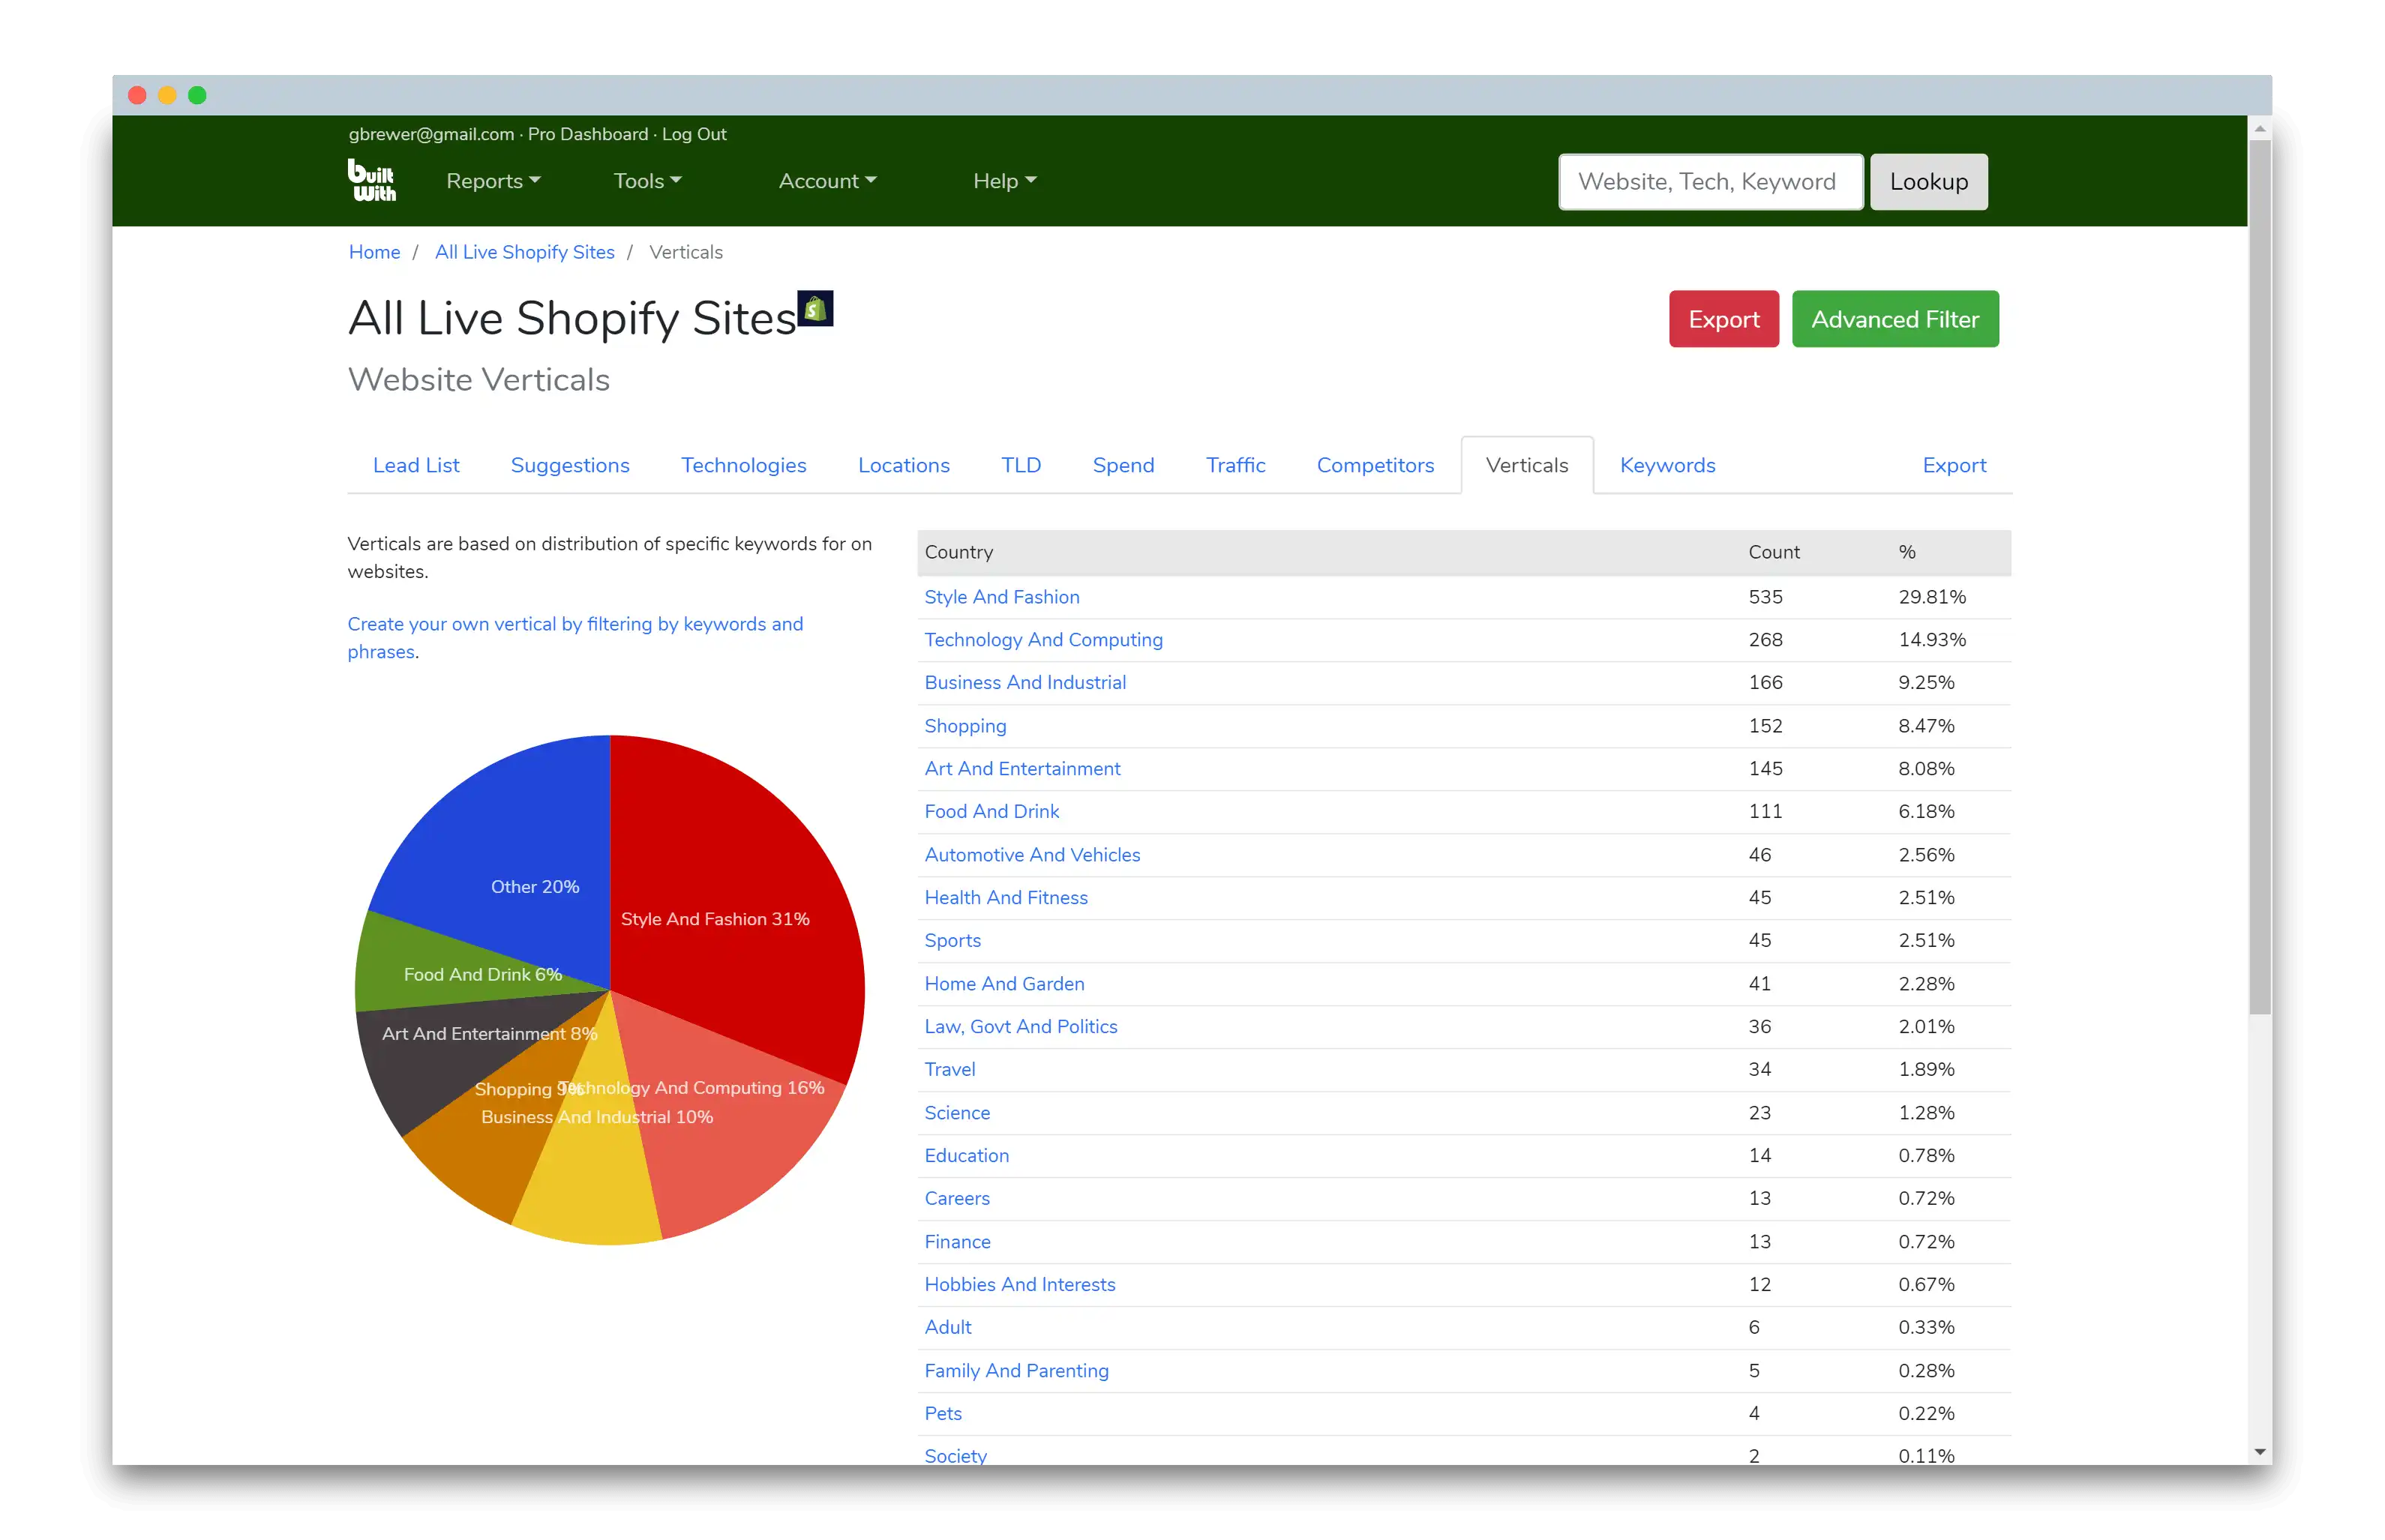Open the create your own vertical link

(x=575, y=638)
